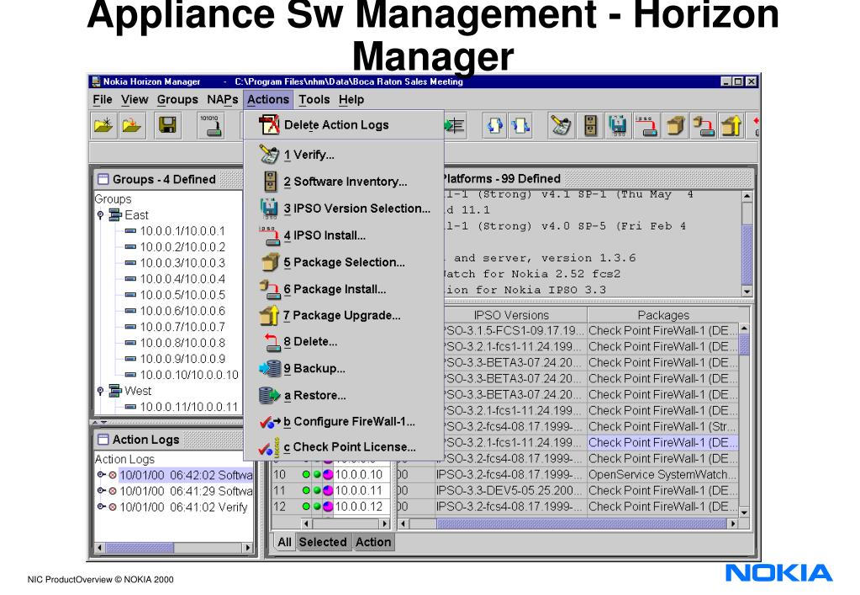The width and height of the screenshot is (860, 595).
Task: Click the Package Upgrade arrow toolbar icon
Action: 731,125
